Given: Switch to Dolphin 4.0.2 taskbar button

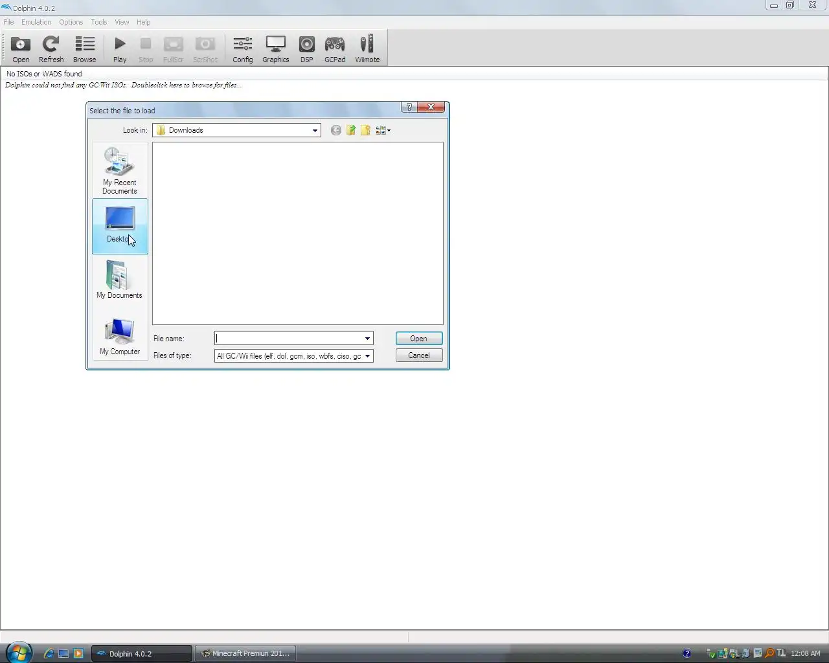Looking at the screenshot, I should 142,653.
